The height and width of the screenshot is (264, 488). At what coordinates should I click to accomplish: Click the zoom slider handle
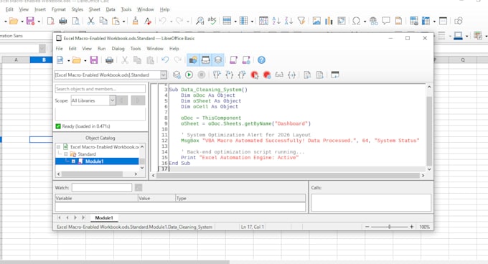390,227
